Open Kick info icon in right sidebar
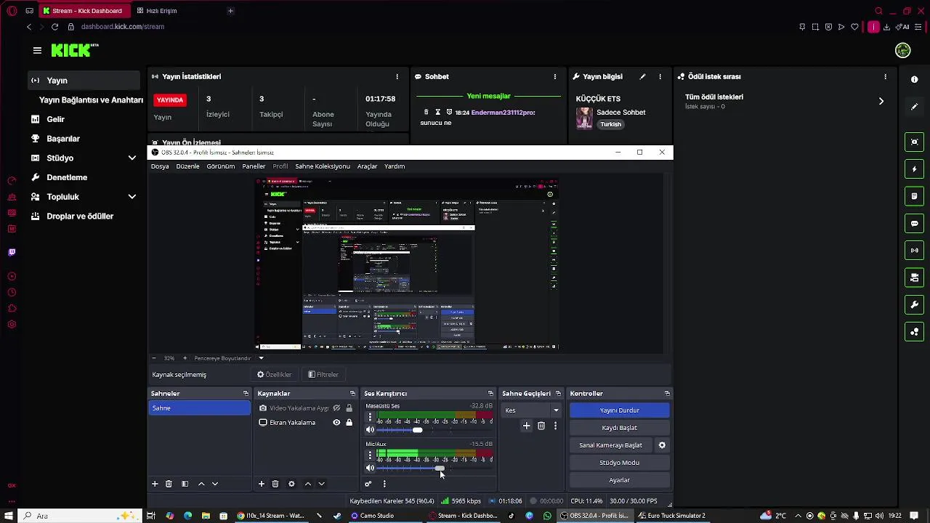The width and height of the screenshot is (930, 523). (x=914, y=80)
